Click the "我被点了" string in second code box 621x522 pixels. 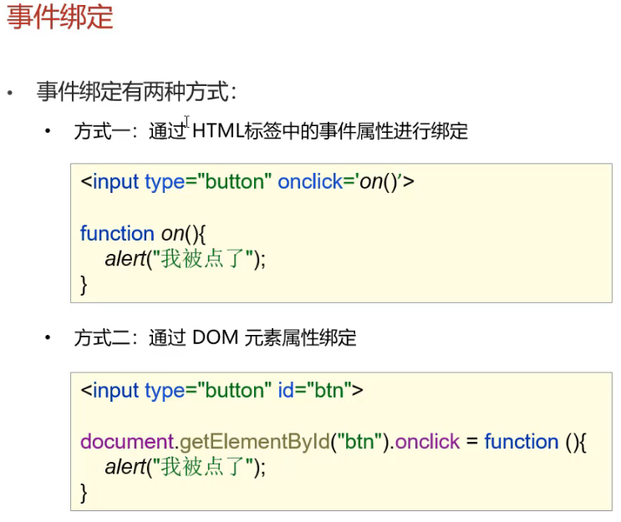tap(206, 468)
